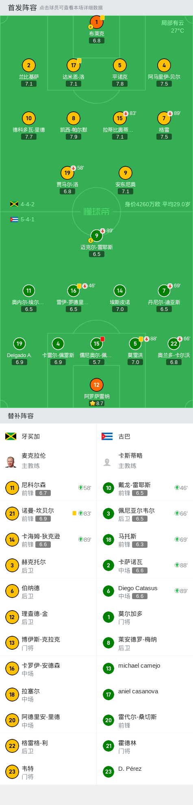Open substitute 尼科尔森 number 11 badge
193x805 pixels.
(x=12, y=488)
